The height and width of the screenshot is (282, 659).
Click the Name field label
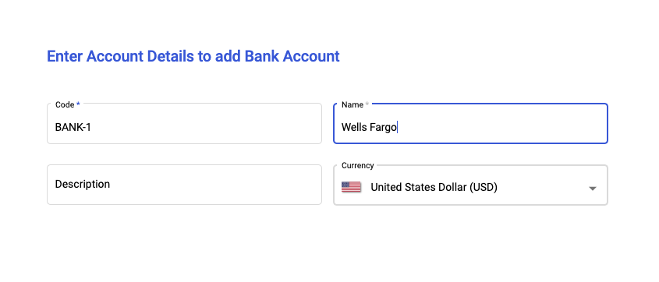tap(353, 104)
